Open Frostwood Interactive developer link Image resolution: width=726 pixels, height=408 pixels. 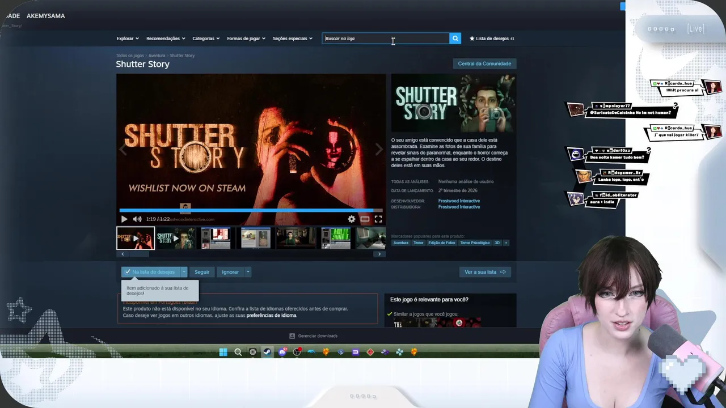pos(459,201)
